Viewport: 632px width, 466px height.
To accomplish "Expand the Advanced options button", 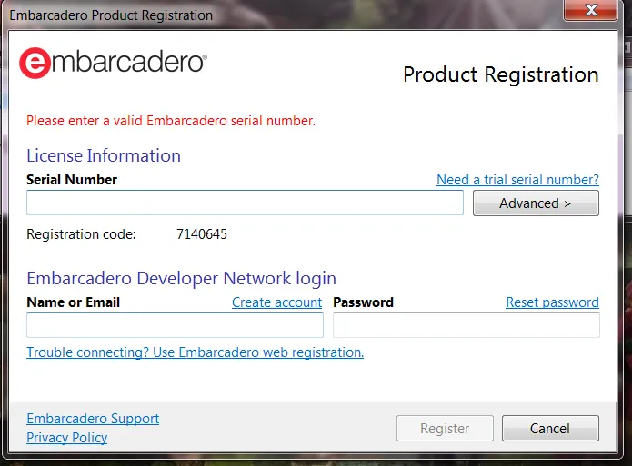I will click(536, 203).
